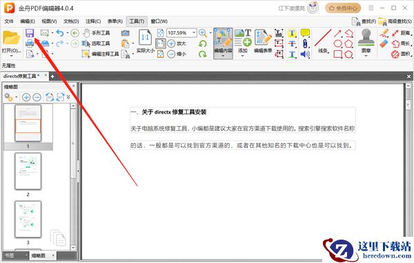Rotate the page clockwise (lower green arrow)

203,54
